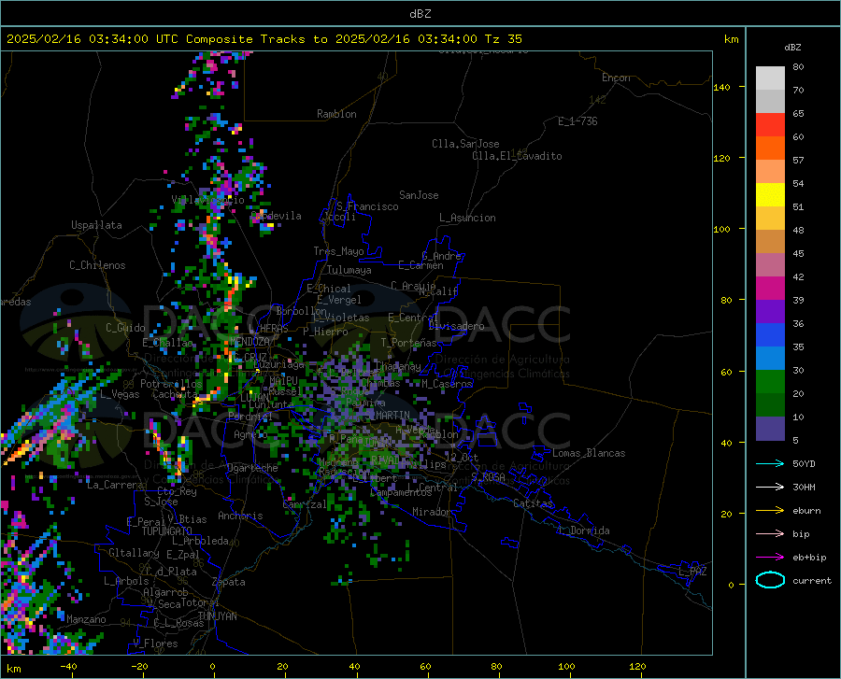Click 'Tz 35' in the header line
Image resolution: width=841 pixels, height=679 pixels.
tap(503, 39)
